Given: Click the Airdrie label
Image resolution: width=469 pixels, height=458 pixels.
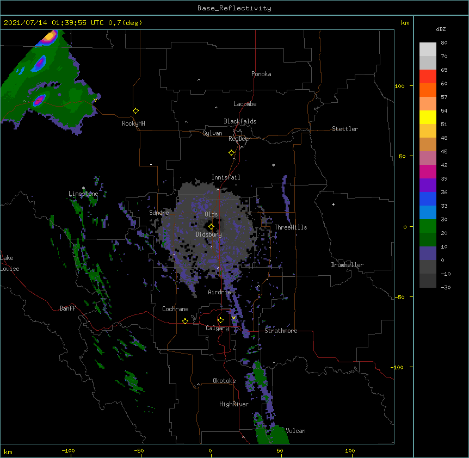Looking at the screenshot, I should tap(219, 292).
